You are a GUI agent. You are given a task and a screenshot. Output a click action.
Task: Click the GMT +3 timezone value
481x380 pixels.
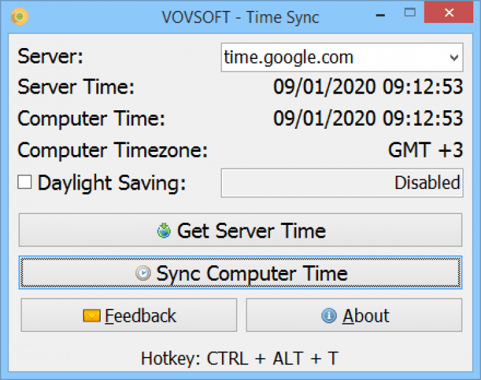point(425,151)
